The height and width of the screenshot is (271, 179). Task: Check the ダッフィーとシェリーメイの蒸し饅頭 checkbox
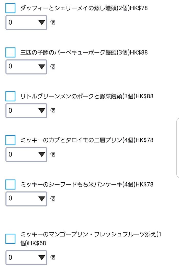click(10, 8)
